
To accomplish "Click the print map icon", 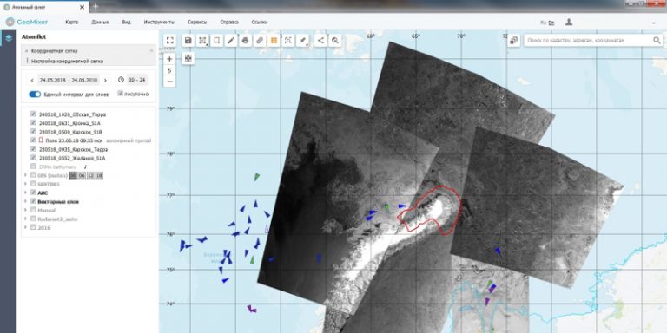I will tap(245, 41).
